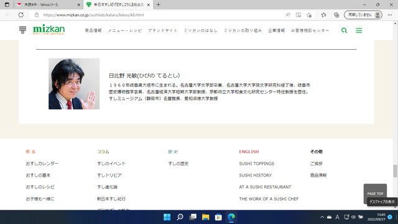
Task: Open 商品情報 footer link under その他
Action: click(318, 175)
